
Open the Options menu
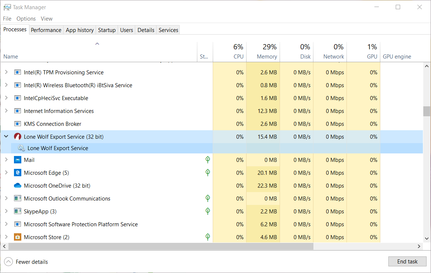click(x=26, y=19)
